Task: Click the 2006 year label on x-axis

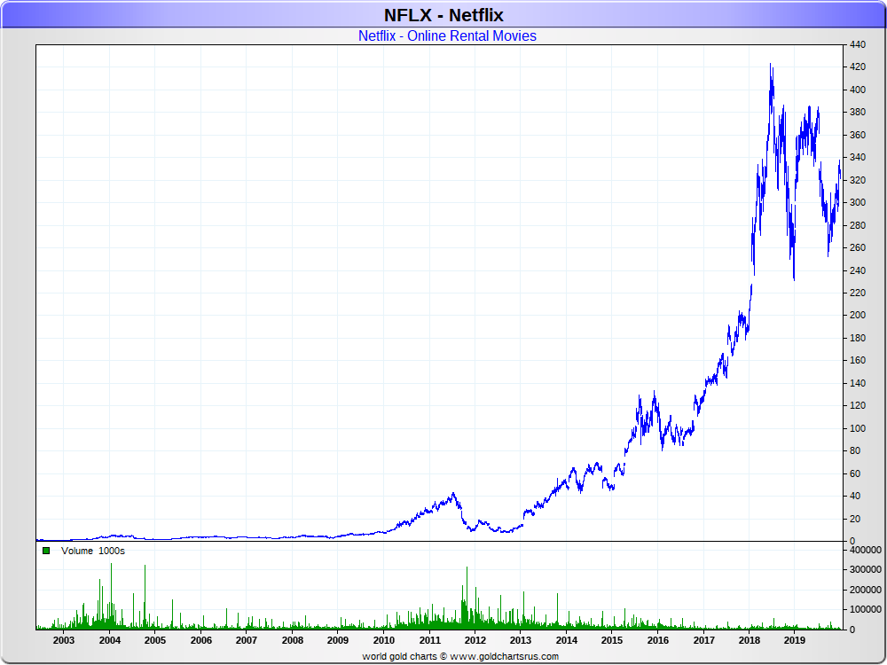Action: pyautogui.click(x=200, y=640)
